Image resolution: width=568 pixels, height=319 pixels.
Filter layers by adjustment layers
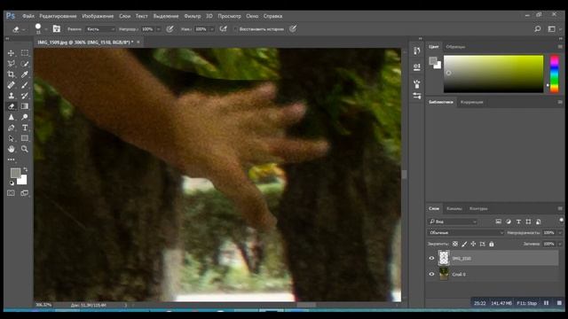[x=509, y=222]
